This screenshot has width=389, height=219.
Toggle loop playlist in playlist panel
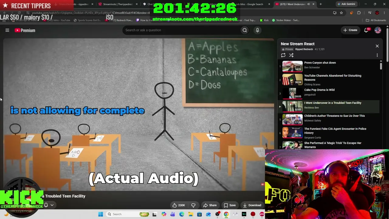pos(283,55)
